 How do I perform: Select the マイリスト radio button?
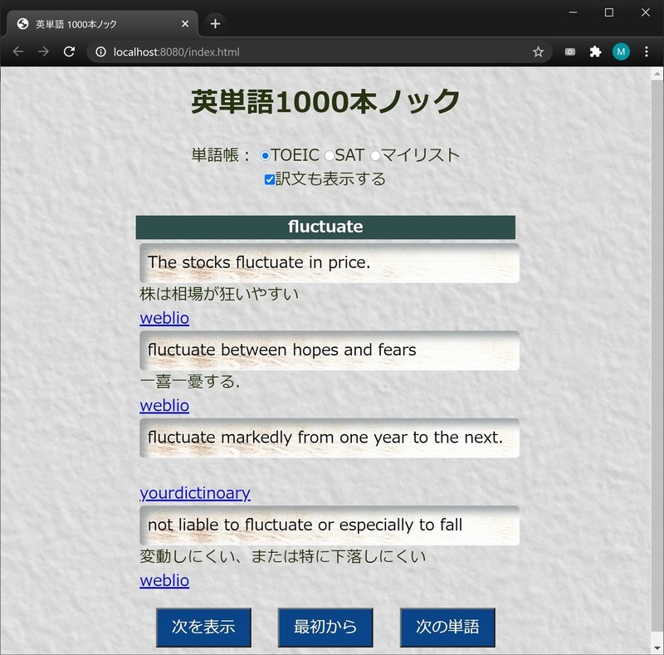(x=375, y=154)
